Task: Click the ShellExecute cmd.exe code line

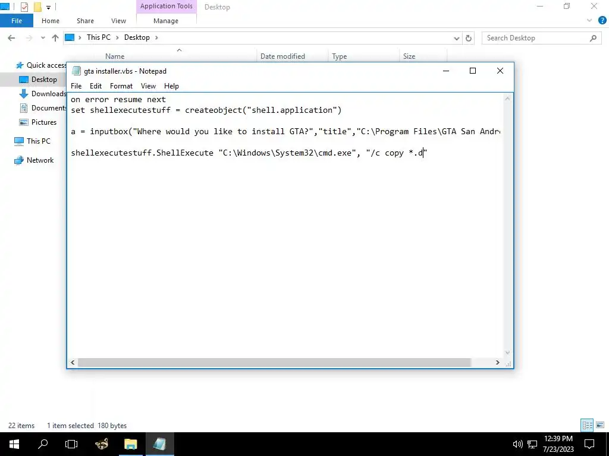Action: (x=249, y=153)
